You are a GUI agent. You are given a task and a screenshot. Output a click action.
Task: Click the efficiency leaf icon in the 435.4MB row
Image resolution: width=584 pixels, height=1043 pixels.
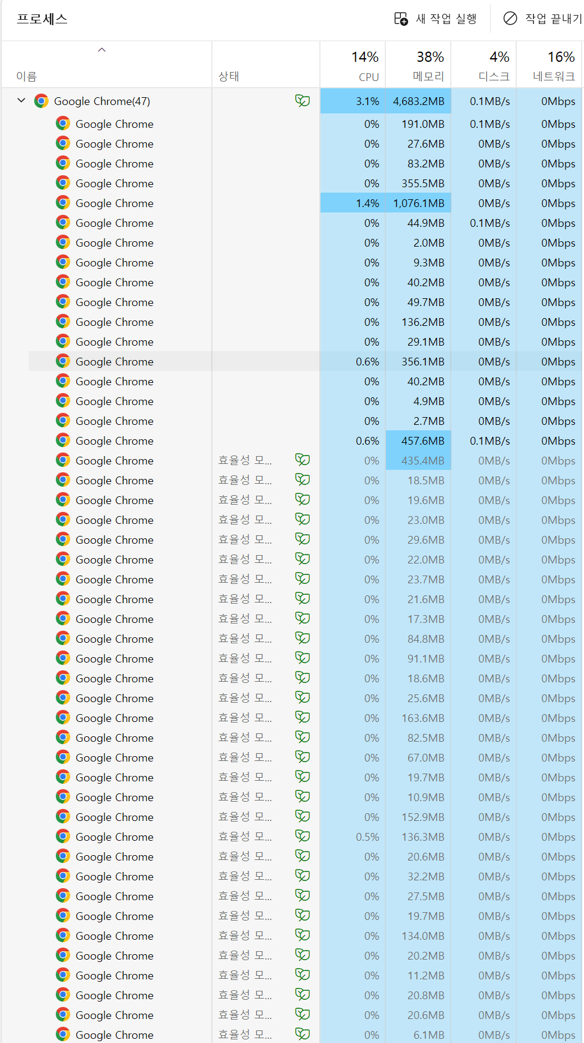(x=303, y=460)
